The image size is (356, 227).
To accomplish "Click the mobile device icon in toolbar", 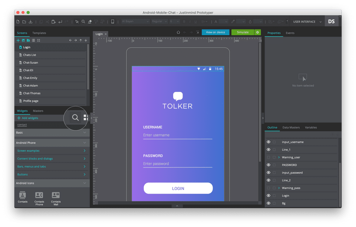I will (x=112, y=21).
